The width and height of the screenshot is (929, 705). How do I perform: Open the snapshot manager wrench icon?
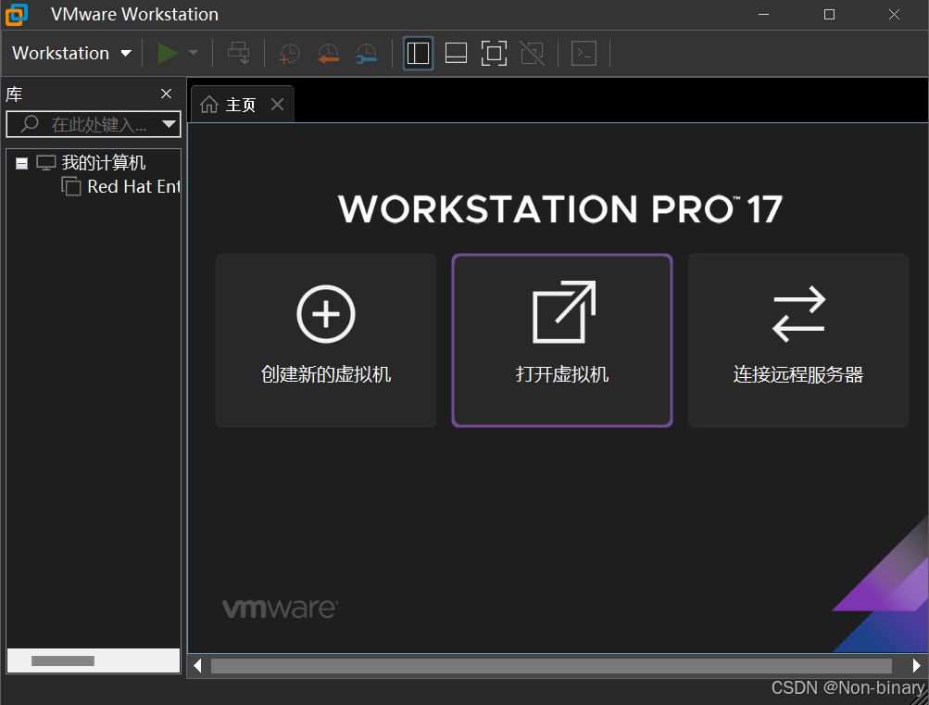click(366, 54)
